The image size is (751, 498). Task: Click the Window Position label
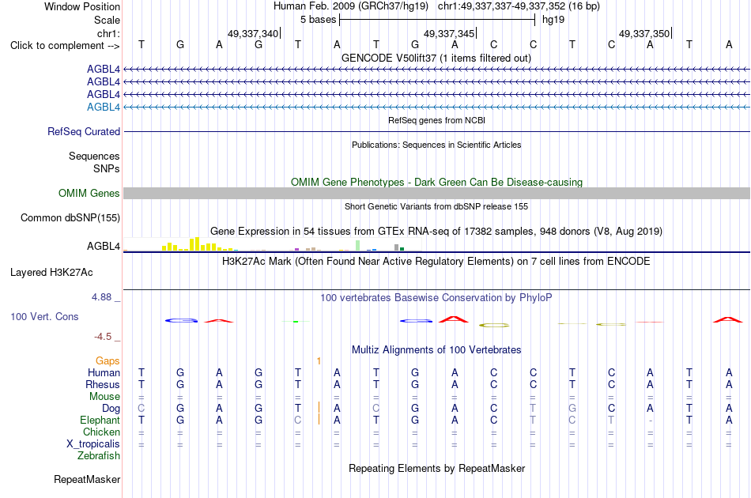82,6
